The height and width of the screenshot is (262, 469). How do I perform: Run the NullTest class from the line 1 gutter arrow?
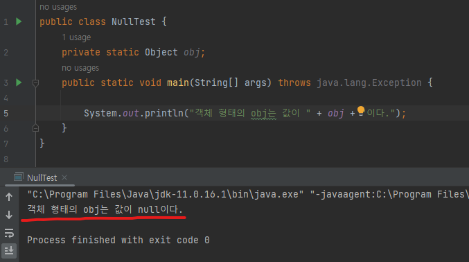coord(19,21)
